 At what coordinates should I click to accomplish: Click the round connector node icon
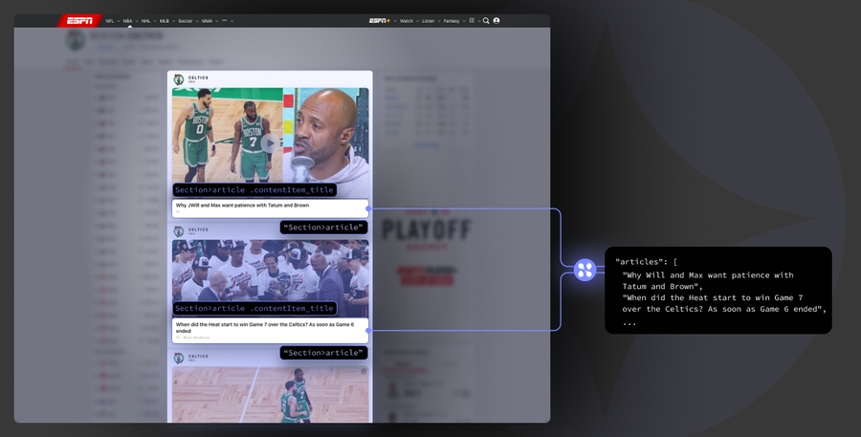pyautogui.click(x=585, y=270)
